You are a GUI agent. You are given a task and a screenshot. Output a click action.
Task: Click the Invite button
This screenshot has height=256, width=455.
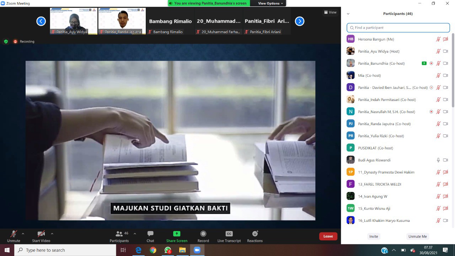point(374,236)
